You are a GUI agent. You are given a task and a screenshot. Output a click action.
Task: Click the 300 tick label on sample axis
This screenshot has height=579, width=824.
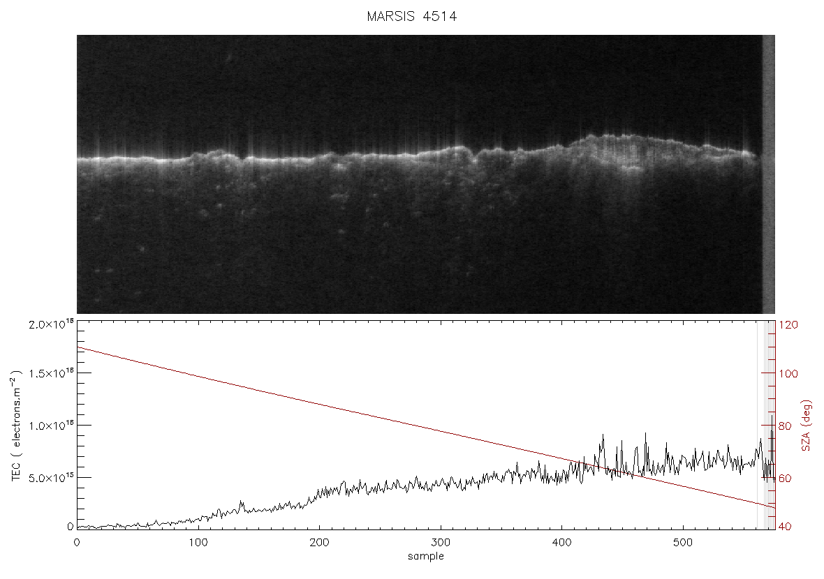pyautogui.click(x=440, y=543)
